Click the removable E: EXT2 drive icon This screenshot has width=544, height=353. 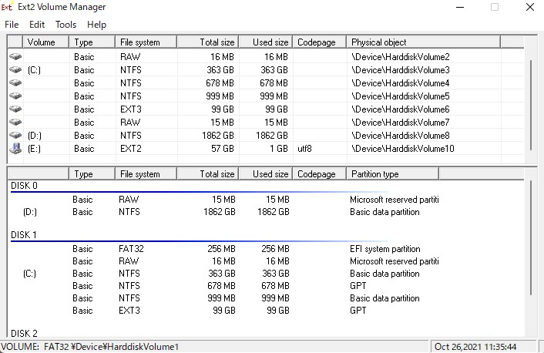(x=15, y=149)
